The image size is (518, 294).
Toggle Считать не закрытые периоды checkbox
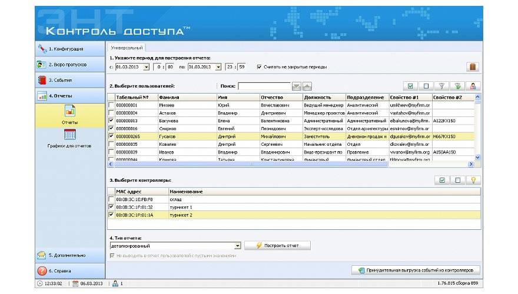pos(260,67)
